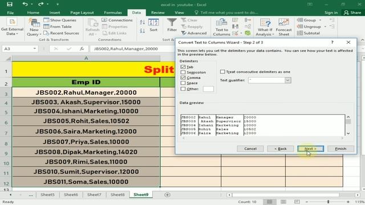Click Sort Z to A icon
Image resolution: width=365 pixels, height=205 pixels.
(142, 30)
